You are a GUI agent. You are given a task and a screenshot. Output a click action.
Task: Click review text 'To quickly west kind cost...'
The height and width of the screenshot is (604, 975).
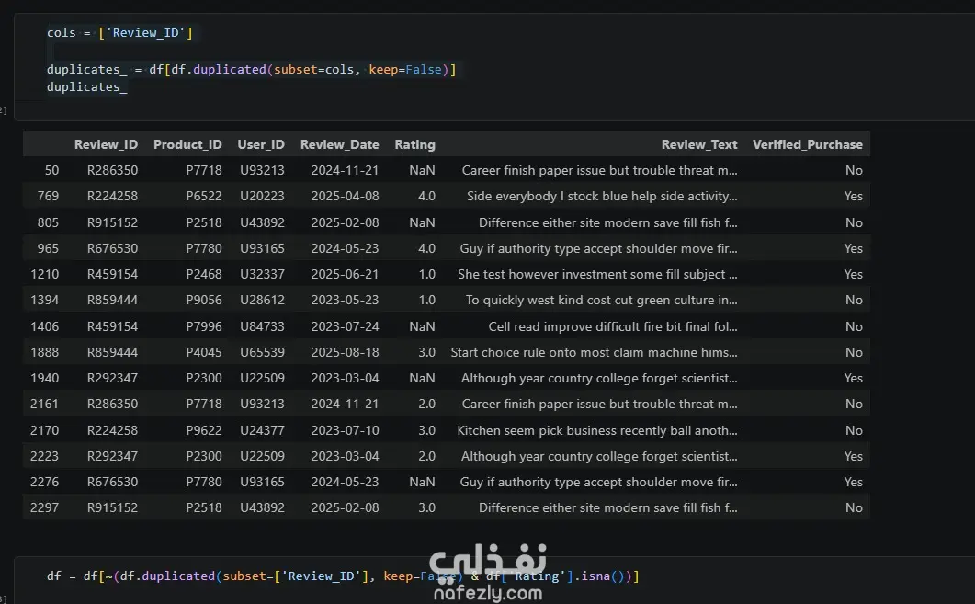pyautogui.click(x=601, y=300)
